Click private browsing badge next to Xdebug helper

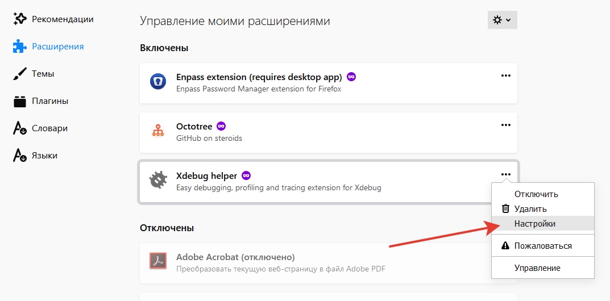click(x=246, y=175)
